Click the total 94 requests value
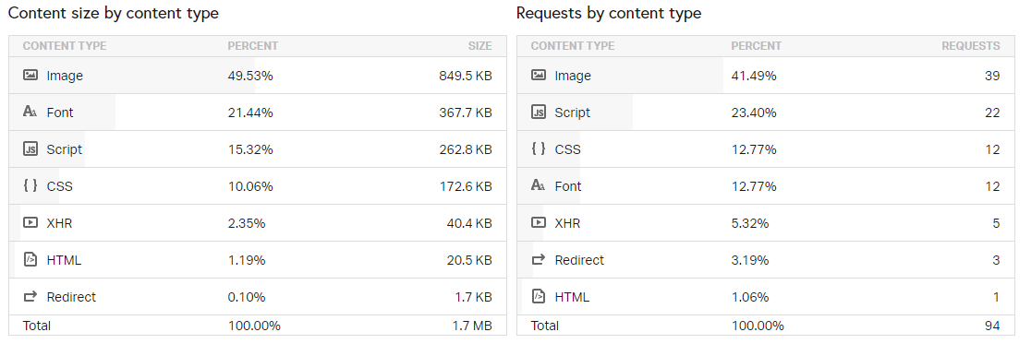This screenshot has height=344, width=1031. [x=993, y=326]
